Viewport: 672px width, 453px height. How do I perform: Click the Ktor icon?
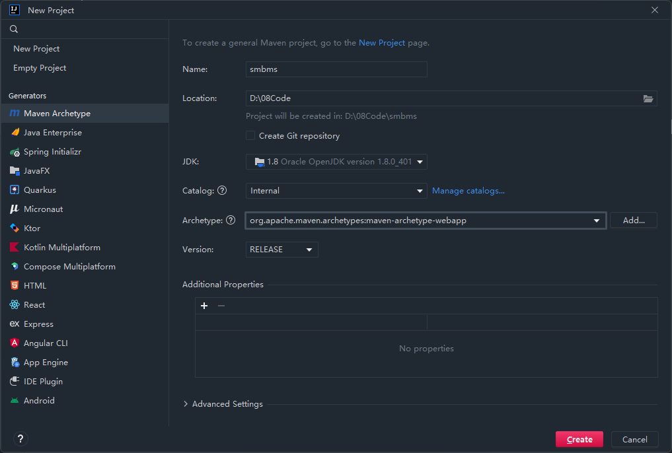coord(15,228)
